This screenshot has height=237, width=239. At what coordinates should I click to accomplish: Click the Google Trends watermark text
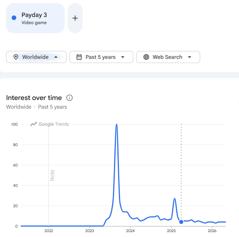pyautogui.click(x=54, y=124)
